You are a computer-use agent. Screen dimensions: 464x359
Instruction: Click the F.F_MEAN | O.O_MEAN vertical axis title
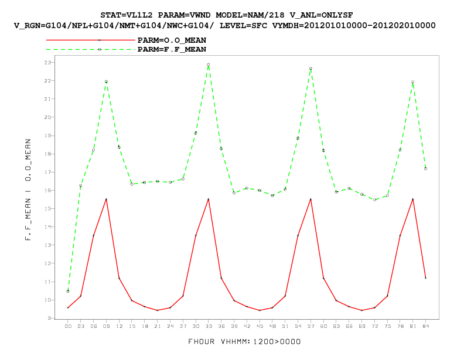(x=28, y=189)
